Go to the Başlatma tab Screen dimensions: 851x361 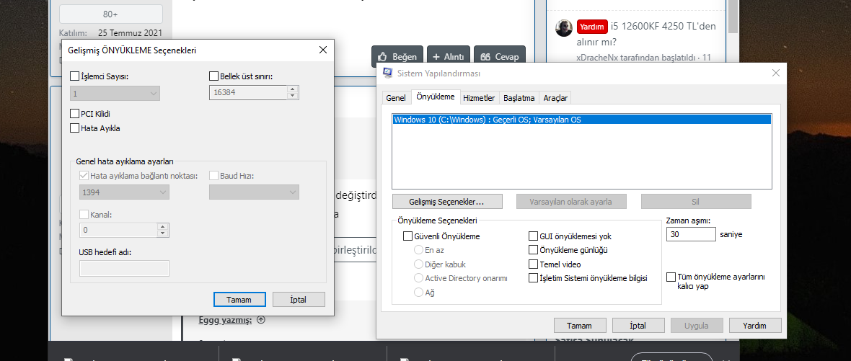519,98
